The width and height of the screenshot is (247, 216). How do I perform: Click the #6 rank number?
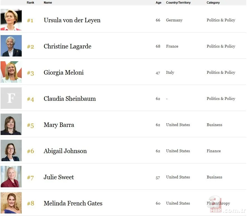[x=30, y=151]
